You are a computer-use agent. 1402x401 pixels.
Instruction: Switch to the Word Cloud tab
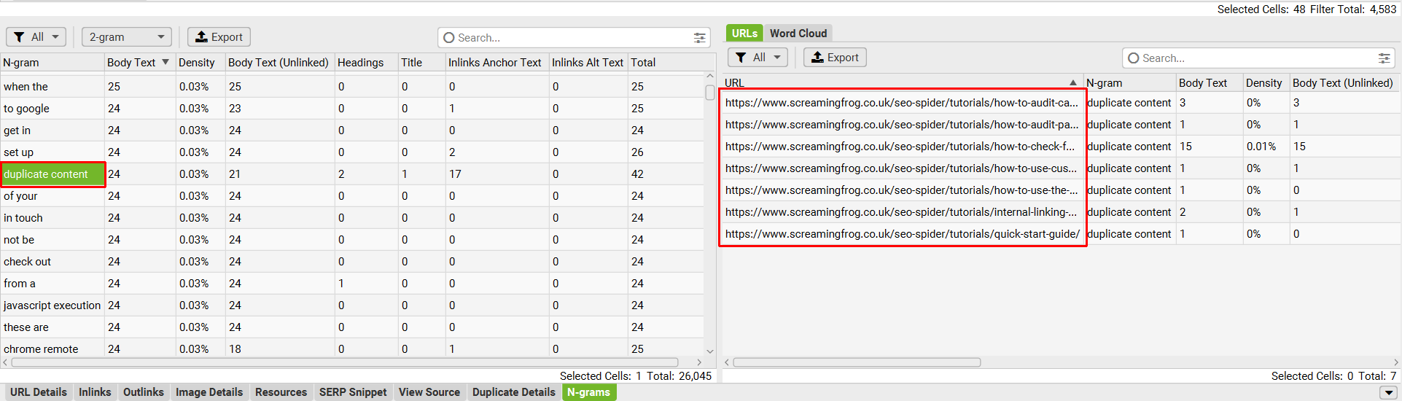tap(798, 34)
